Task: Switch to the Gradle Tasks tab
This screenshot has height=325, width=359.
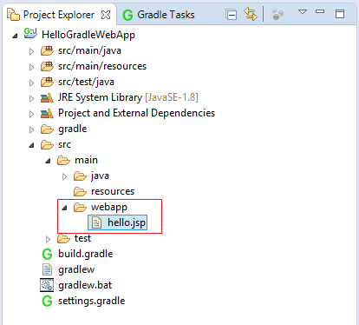Action: click(x=159, y=15)
